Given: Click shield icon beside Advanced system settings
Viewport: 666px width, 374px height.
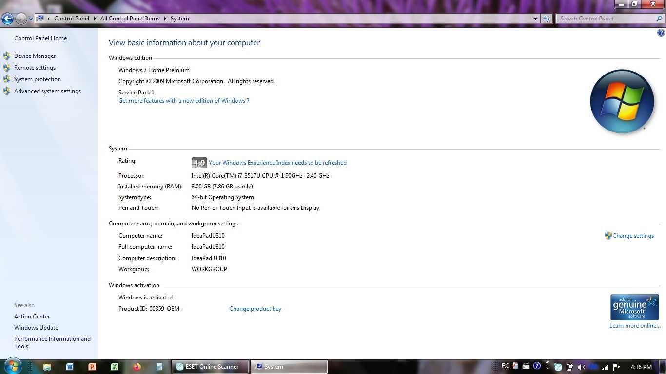Looking at the screenshot, I should [7, 91].
